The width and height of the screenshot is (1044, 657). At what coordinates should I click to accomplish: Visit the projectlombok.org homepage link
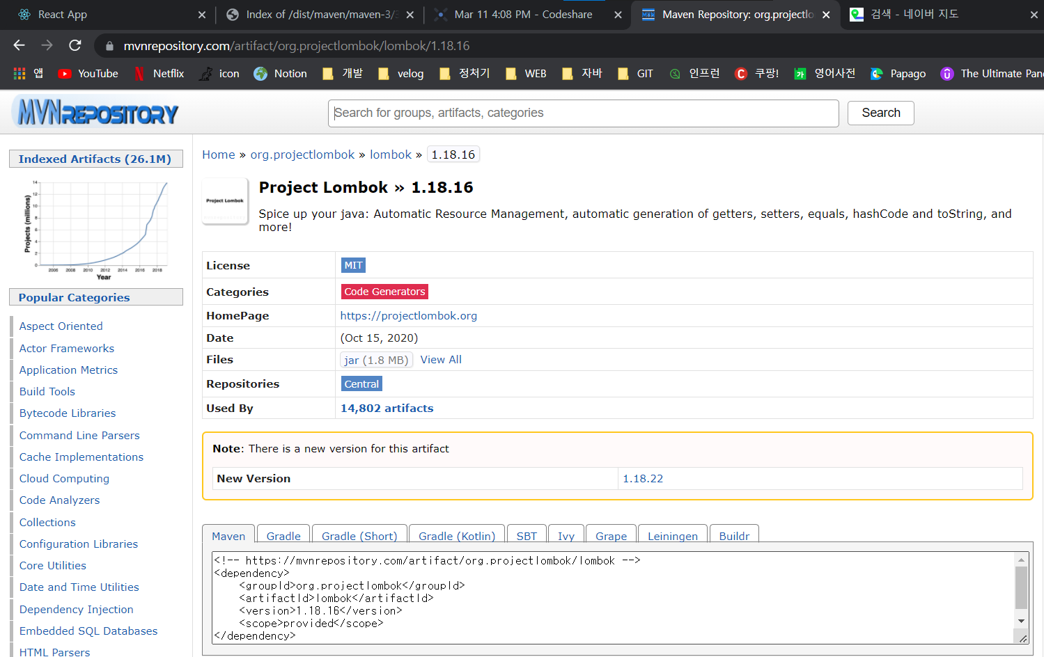(x=408, y=315)
